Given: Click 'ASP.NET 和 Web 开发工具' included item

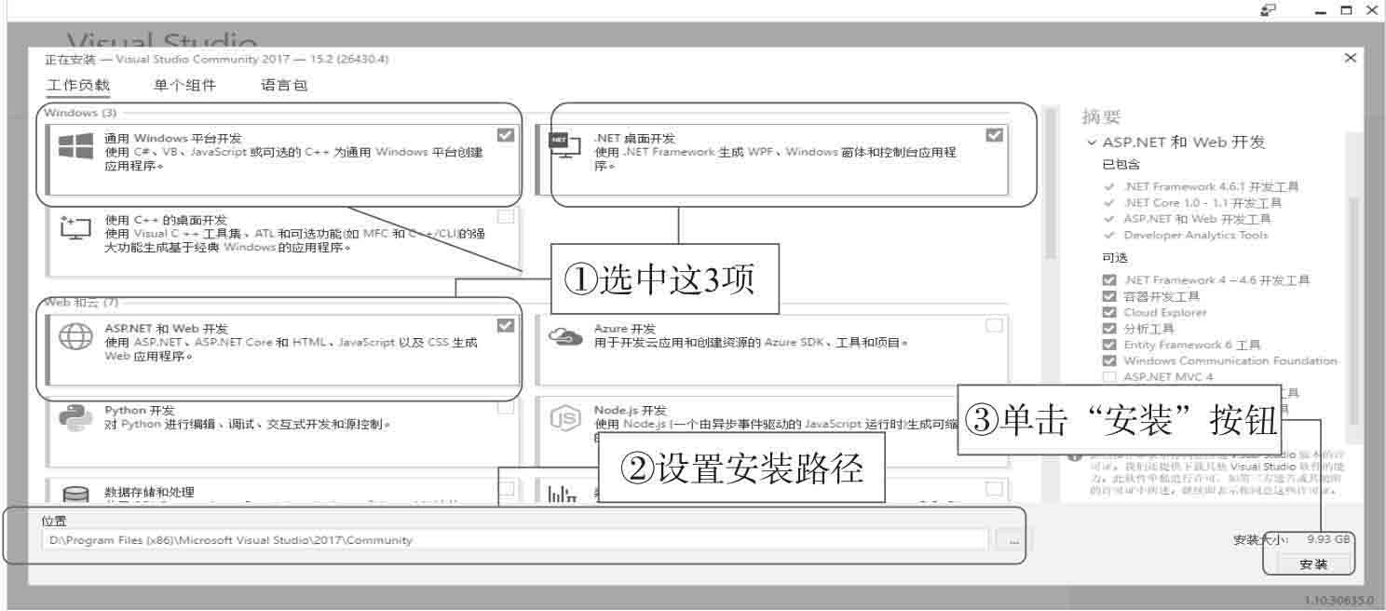Looking at the screenshot, I should coord(1197,219).
